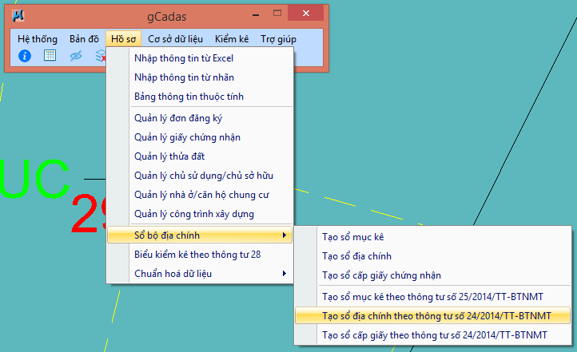Image resolution: width=577 pixels, height=352 pixels.
Task: Open the Bản đồ menu
Action: coord(84,38)
